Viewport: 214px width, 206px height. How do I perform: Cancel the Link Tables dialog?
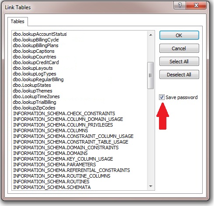(179, 48)
